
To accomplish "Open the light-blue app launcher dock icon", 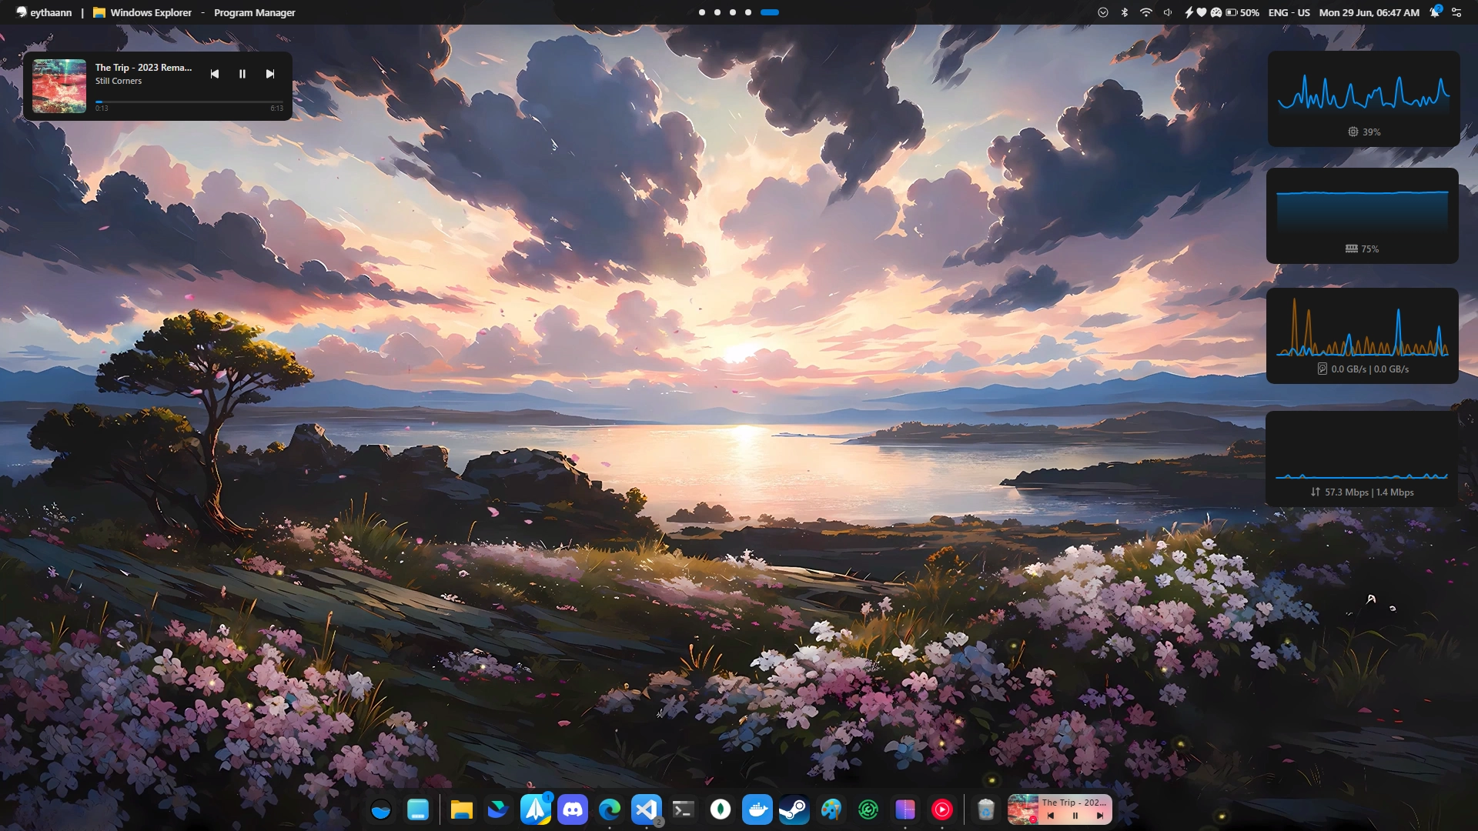I will click(418, 809).
